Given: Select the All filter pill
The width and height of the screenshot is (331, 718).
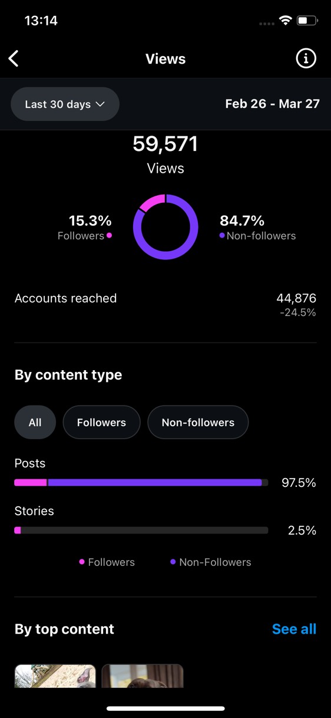Looking at the screenshot, I should pos(35,422).
